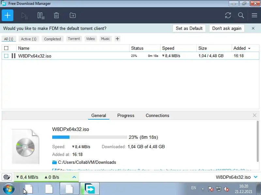Show the All (1) downloads tab
The image size is (261, 195).
pos(9,39)
